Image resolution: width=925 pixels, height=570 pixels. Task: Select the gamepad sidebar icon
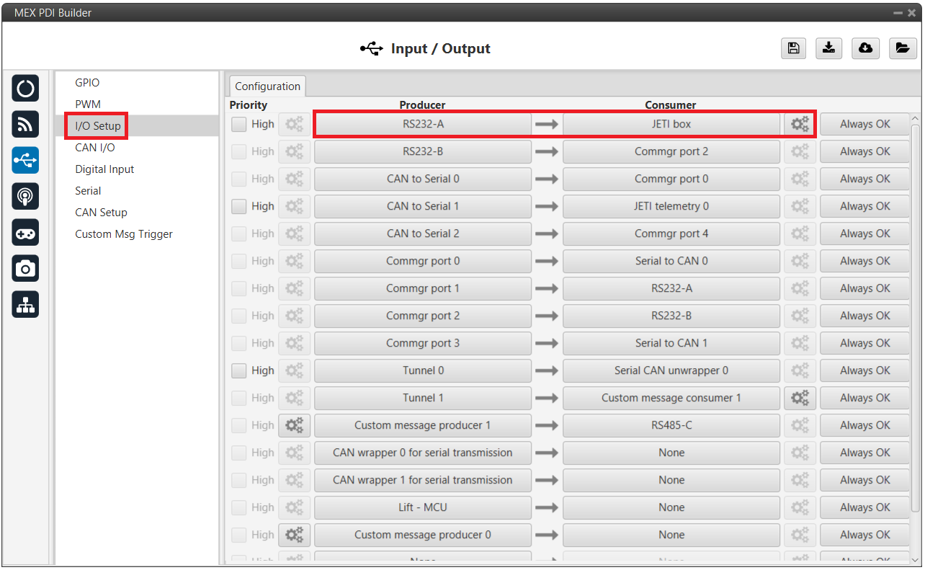pos(25,233)
